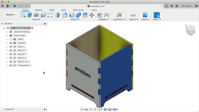Select the Offset Face tool
Viewport: 199px width, 112px height.
point(85,15)
